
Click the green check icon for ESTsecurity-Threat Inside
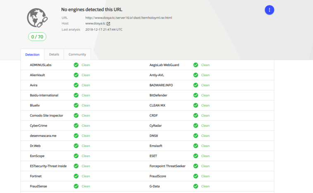pos(76,166)
